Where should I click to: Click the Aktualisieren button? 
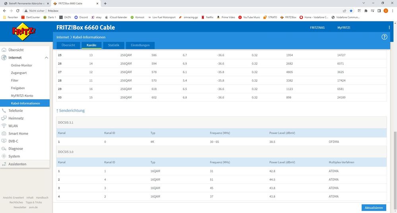coord(374,208)
